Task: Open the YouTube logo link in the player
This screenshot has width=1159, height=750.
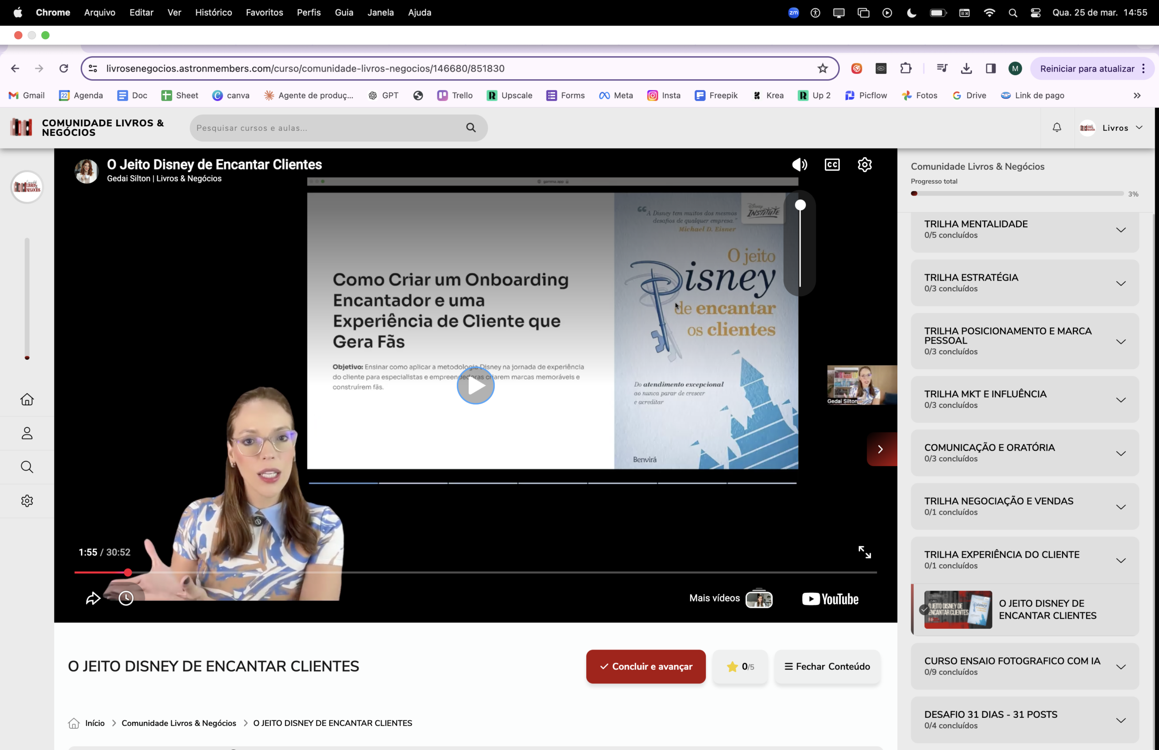Action: [x=830, y=598]
